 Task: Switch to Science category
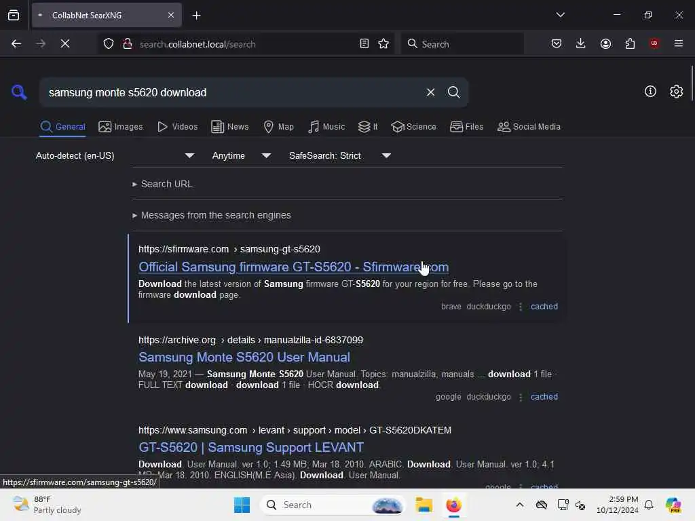414,127
